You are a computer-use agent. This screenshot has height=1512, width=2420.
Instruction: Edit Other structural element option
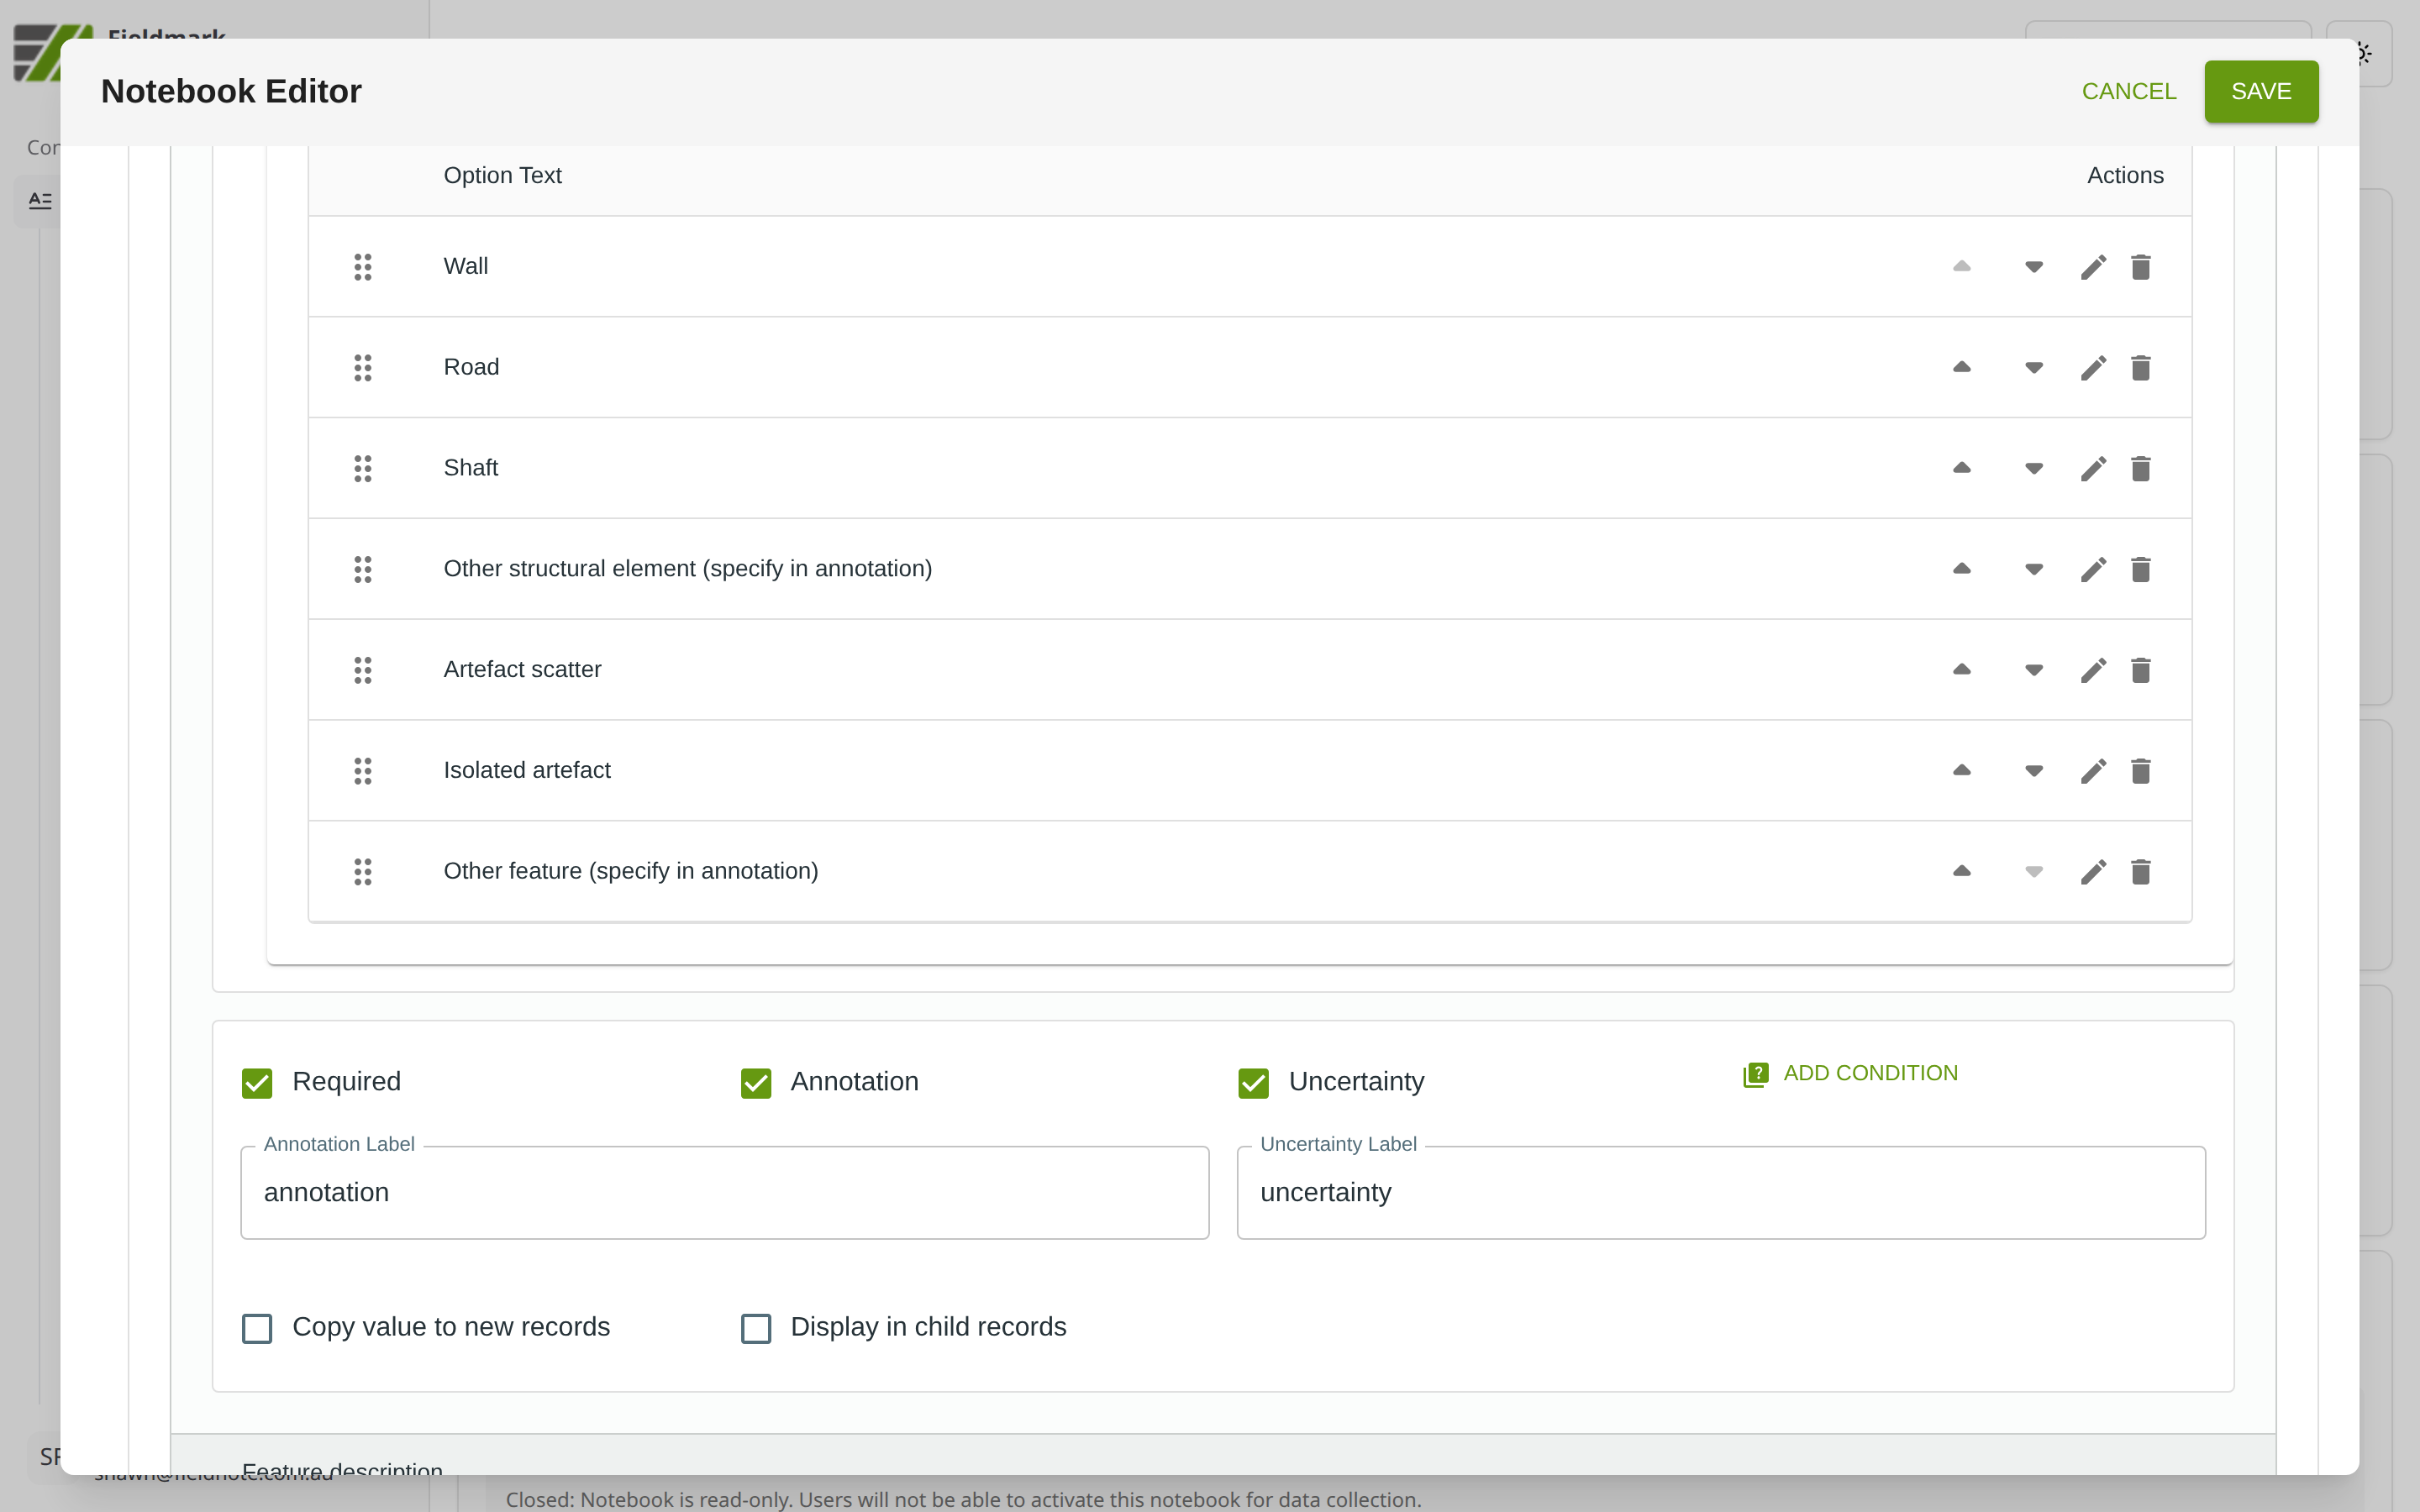coord(2093,569)
